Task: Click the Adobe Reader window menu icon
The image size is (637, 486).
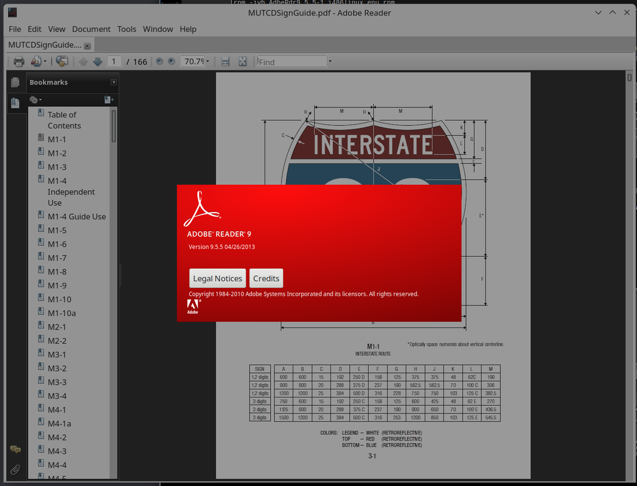Action: coord(12,13)
